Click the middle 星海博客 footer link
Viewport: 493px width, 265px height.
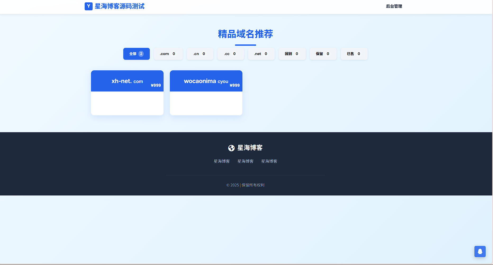[x=245, y=161]
